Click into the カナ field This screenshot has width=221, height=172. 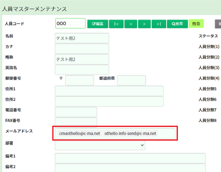[82, 49]
